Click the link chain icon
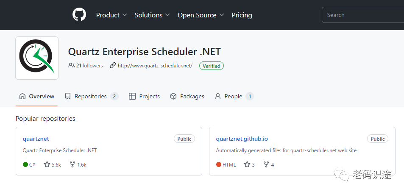 click(x=112, y=65)
